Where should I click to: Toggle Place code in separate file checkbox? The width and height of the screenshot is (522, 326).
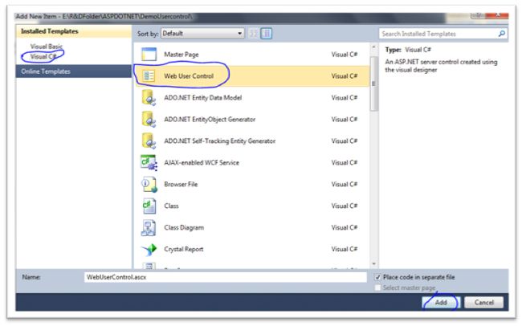coord(377,277)
